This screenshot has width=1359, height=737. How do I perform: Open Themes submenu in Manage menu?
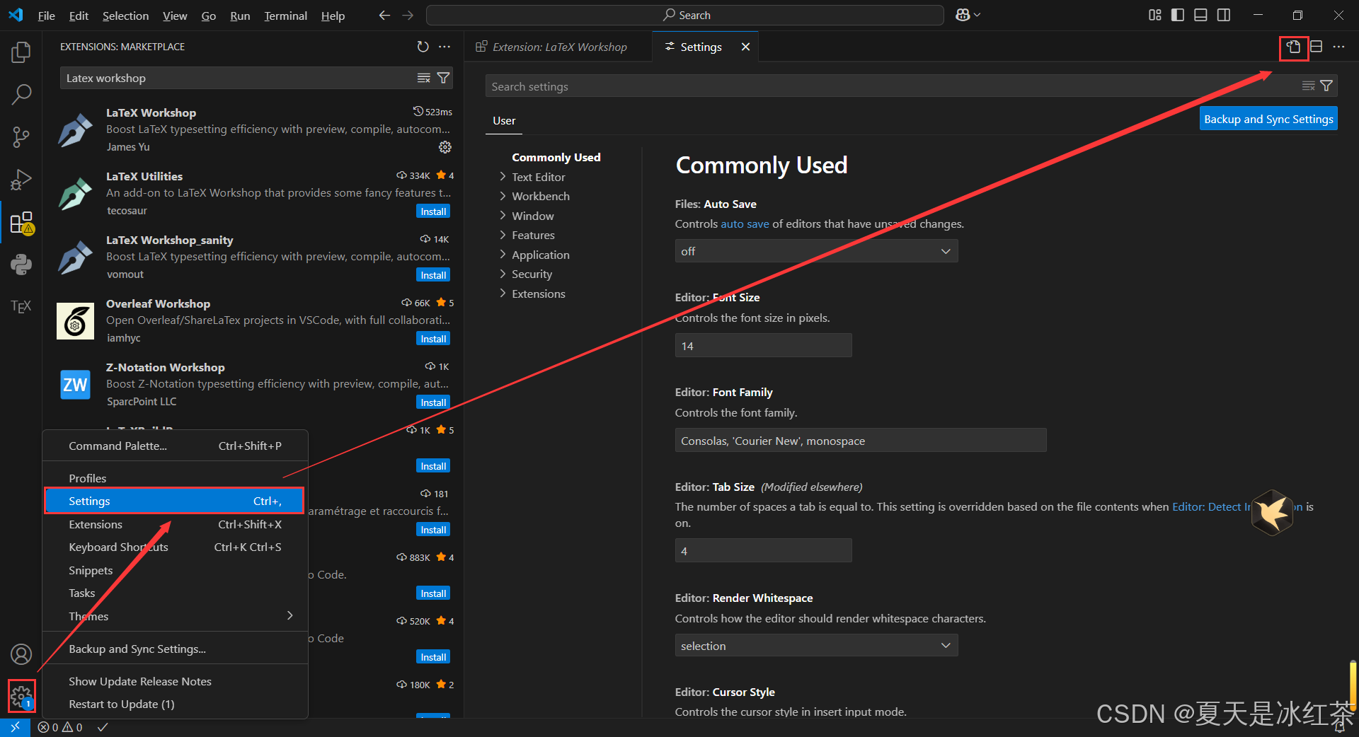(x=175, y=616)
